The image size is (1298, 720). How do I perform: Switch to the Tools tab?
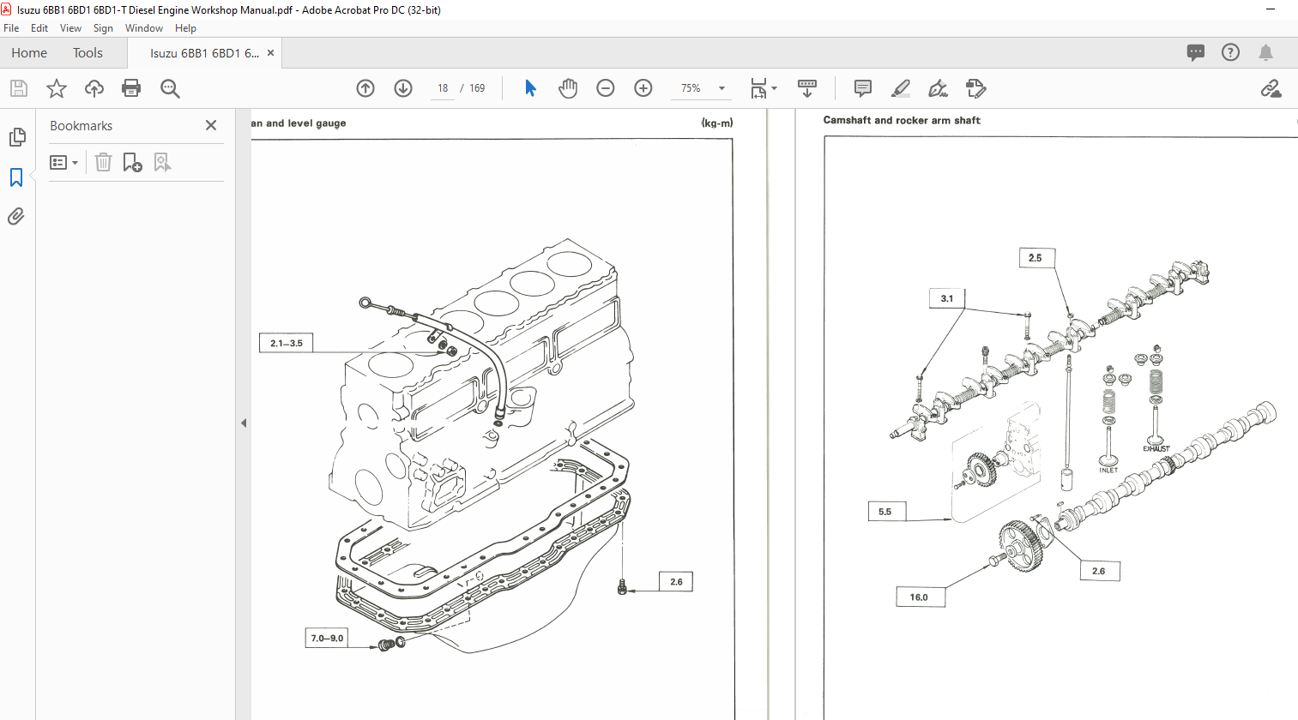[88, 53]
